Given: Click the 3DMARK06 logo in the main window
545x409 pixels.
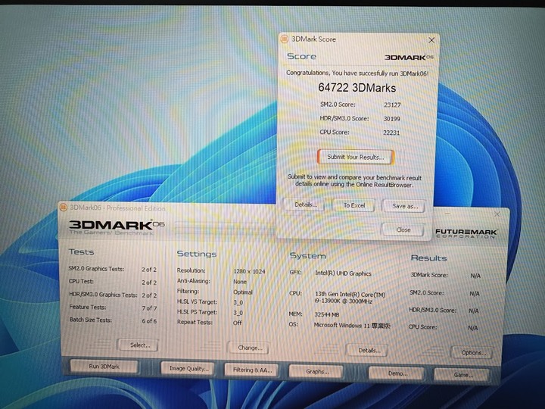Looking at the screenshot, I should [117, 226].
